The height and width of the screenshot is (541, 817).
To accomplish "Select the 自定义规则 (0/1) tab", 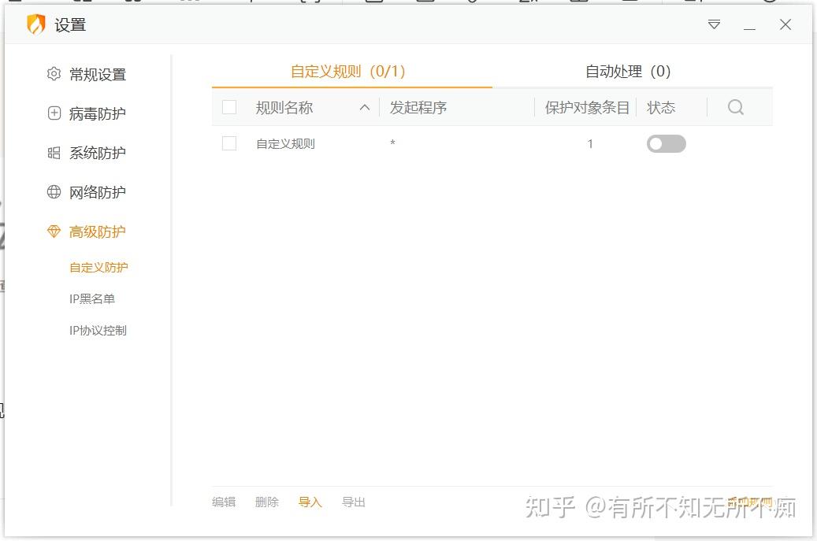I will pyautogui.click(x=348, y=72).
